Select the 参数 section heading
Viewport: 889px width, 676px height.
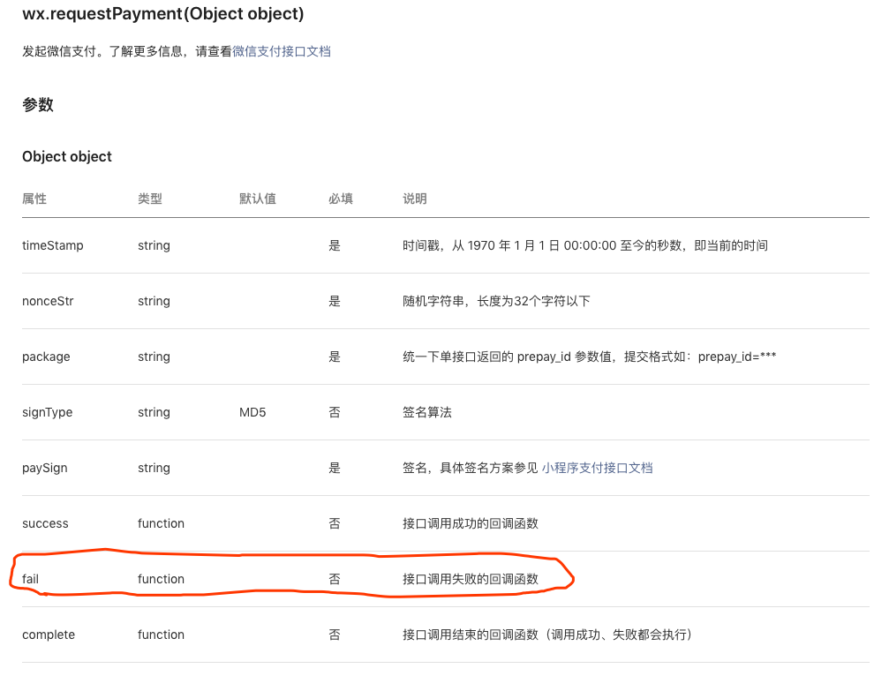(x=38, y=105)
